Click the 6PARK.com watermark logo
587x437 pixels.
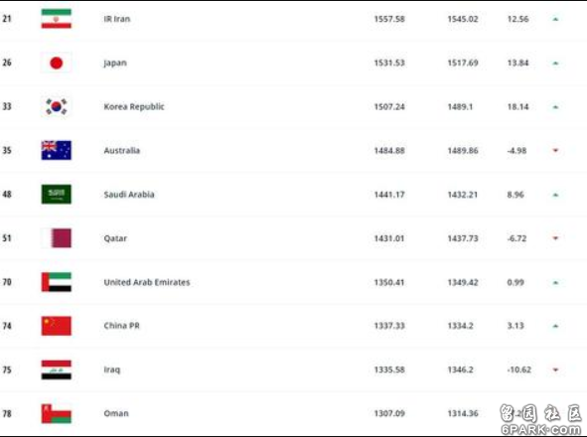[x=541, y=420]
